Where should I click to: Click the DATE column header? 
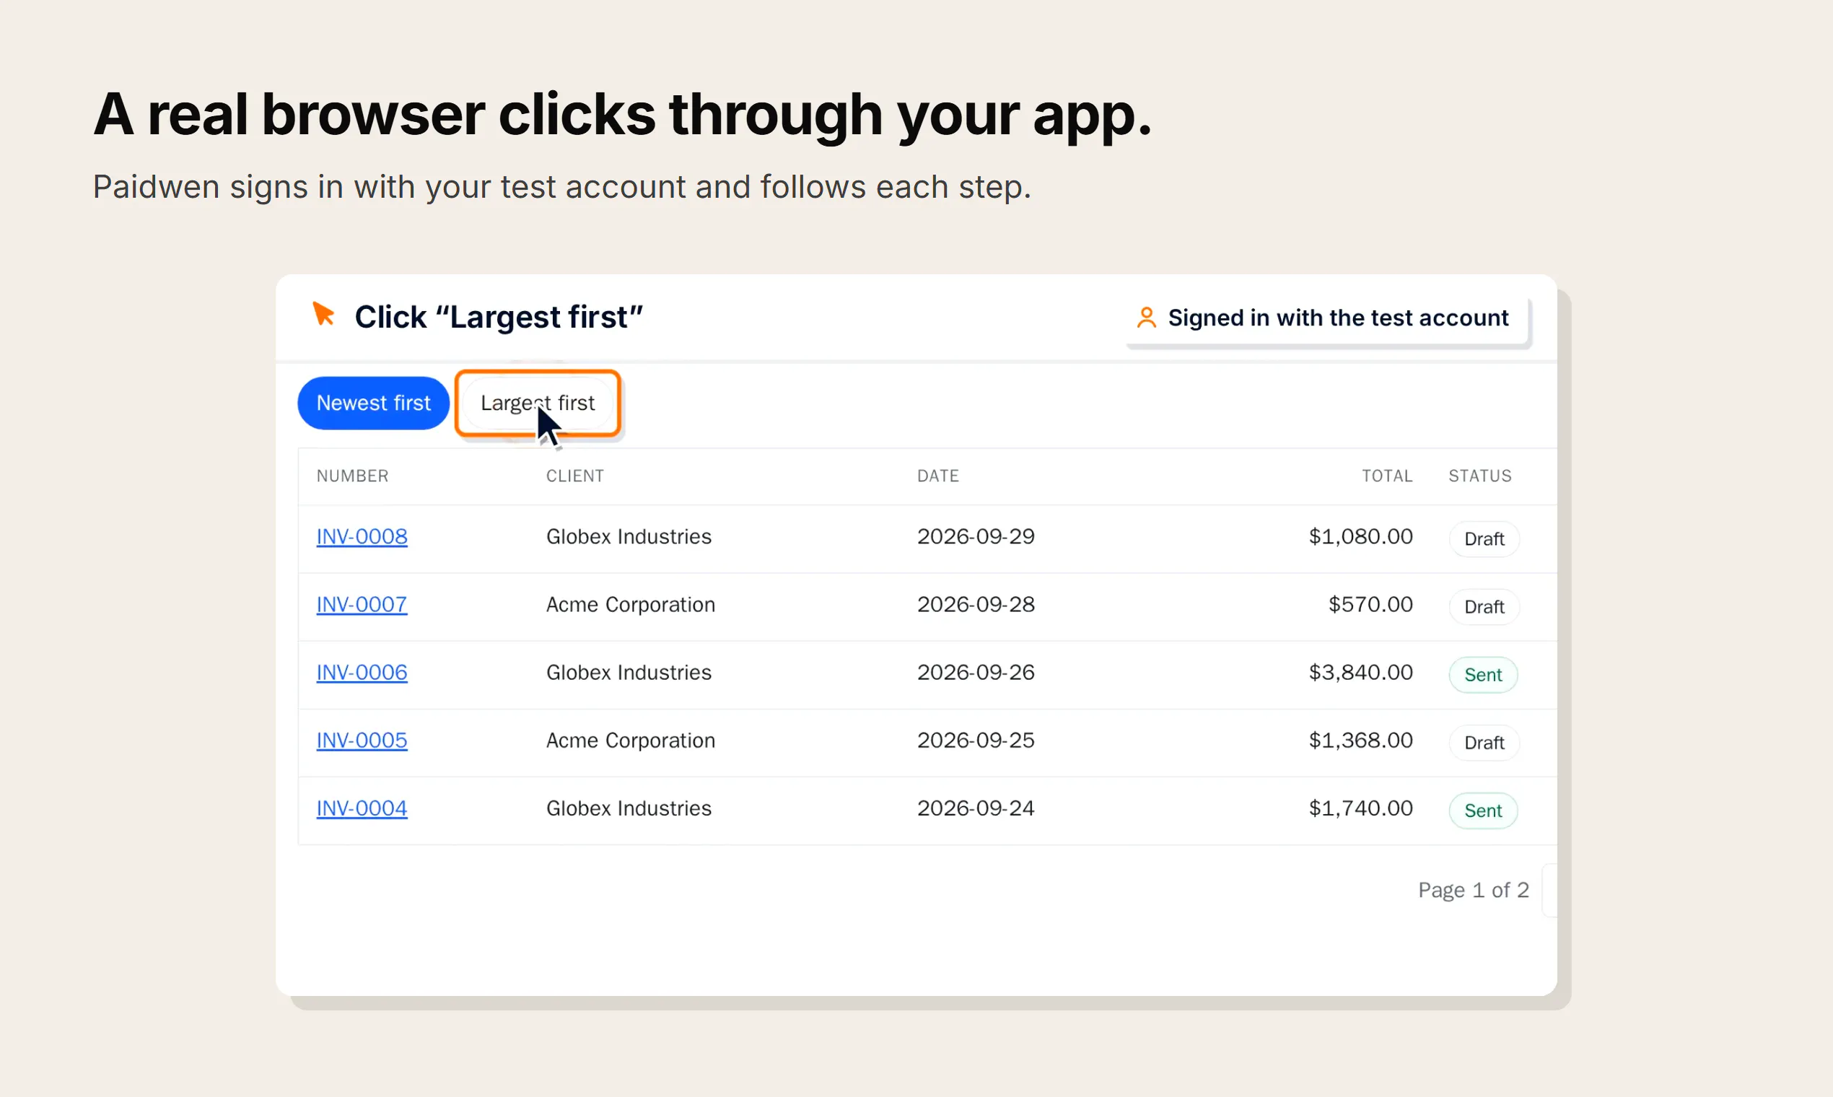point(938,476)
